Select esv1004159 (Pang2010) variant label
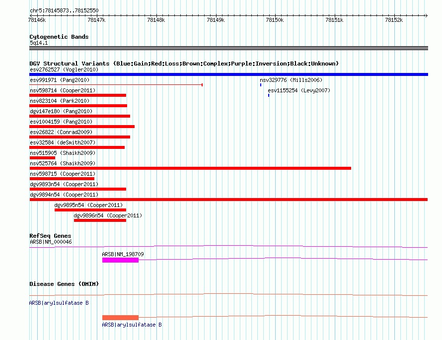The height and width of the screenshot is (340, 442). pyautogui.click(x=61, y=122)
